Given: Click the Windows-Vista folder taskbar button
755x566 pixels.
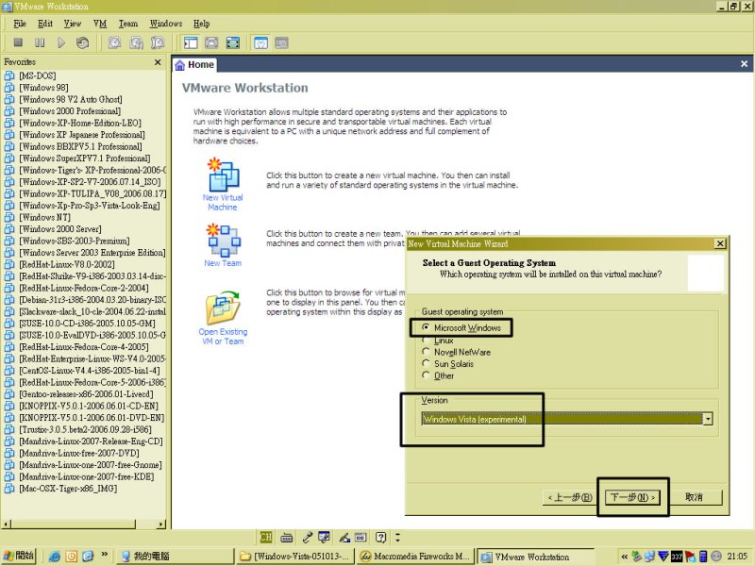Looking at the screenshot, I should click(295, 557).
